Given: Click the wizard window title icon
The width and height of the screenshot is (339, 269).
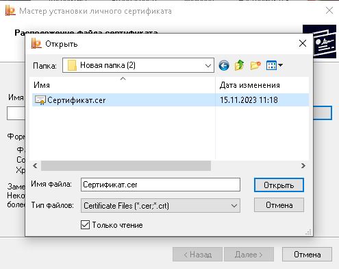Looking at the screenshot, I should (10, 11).
